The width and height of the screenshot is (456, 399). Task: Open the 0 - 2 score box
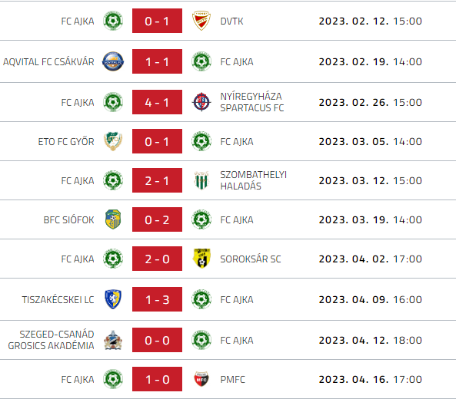(x=157, y=219)
